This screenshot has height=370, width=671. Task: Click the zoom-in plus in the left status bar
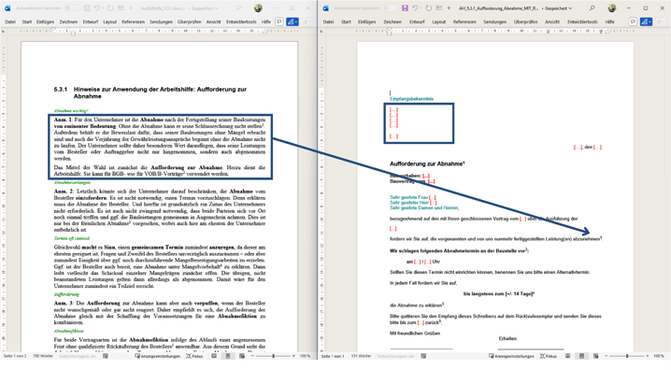(x=293, y=356)
